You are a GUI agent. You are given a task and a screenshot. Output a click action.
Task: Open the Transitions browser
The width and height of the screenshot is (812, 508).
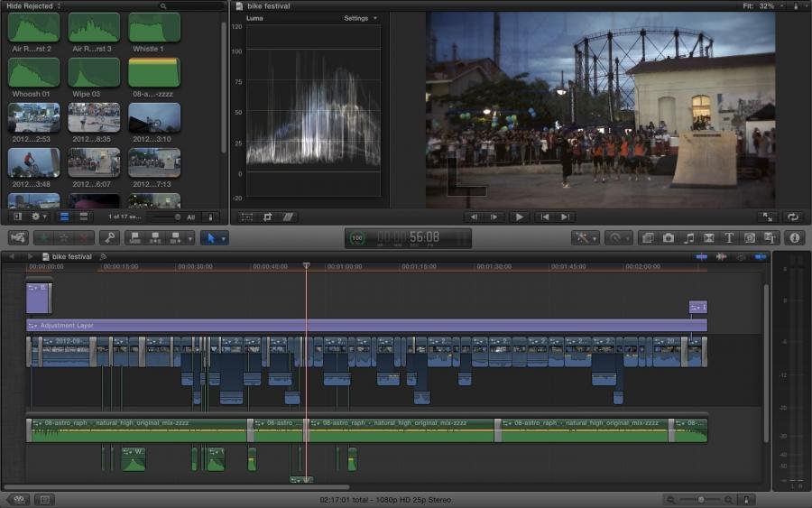[708, 237]
